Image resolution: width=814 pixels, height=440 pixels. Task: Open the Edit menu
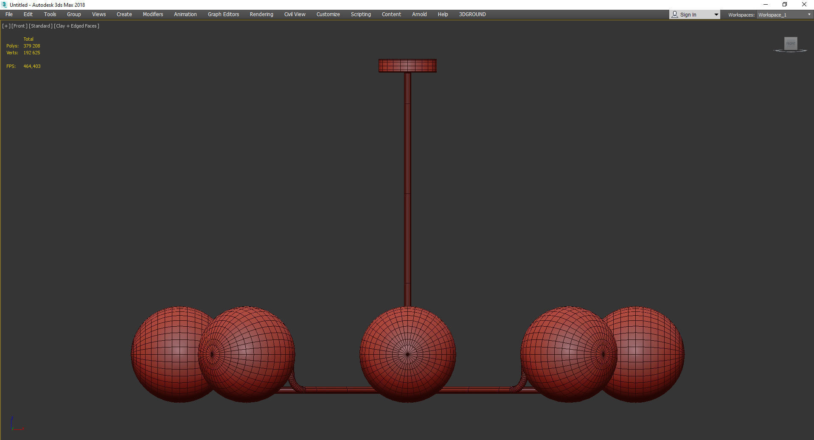(28, 14)
